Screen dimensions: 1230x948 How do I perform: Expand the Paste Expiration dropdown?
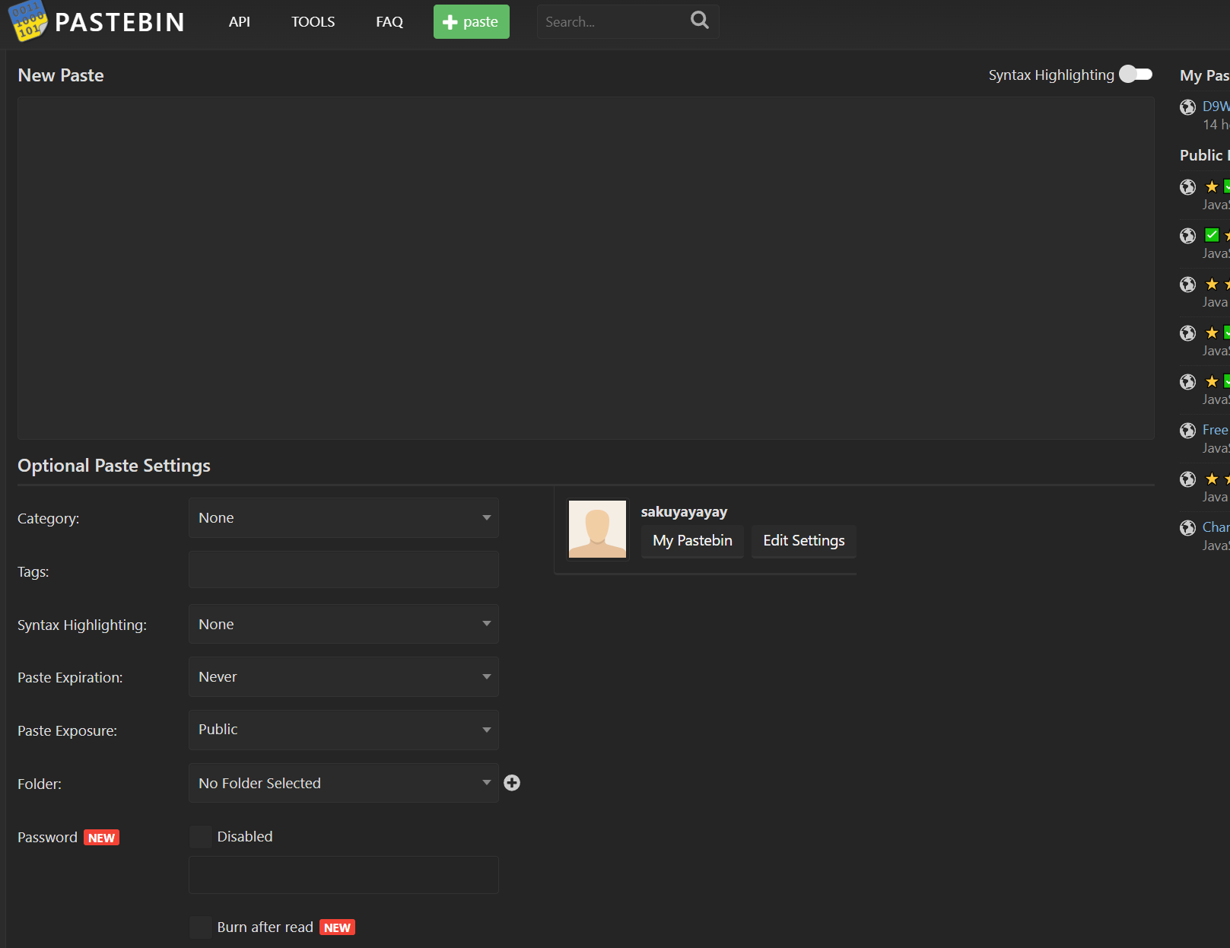344,677
